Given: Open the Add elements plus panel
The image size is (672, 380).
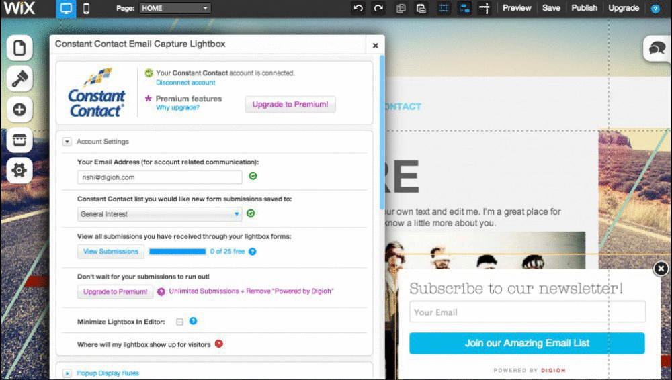Looking at the screenshot, I should 19,109.
